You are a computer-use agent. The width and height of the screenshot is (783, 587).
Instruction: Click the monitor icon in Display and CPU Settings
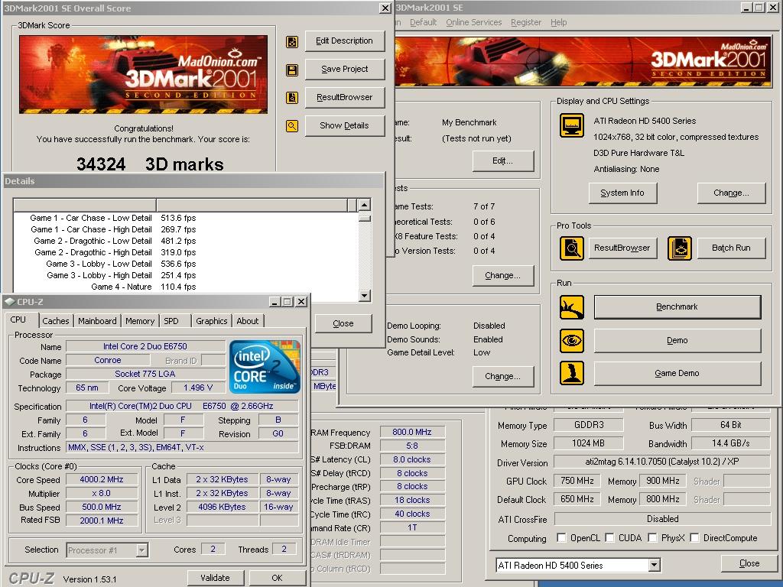pyautogui.click(x=572, y=125)
